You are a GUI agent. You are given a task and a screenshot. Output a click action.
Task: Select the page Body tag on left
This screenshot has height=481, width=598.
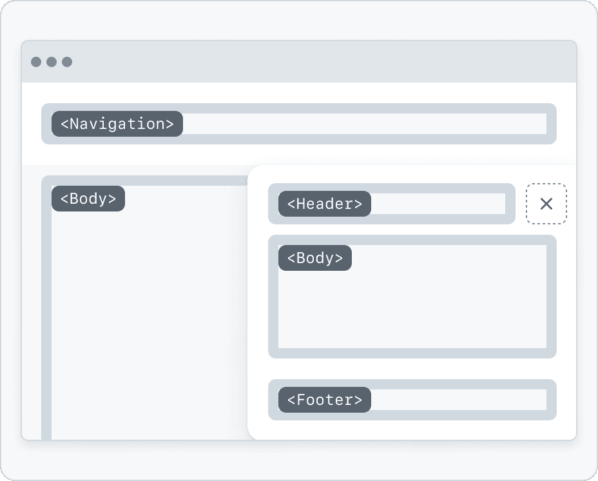click(x=88, y=199)
